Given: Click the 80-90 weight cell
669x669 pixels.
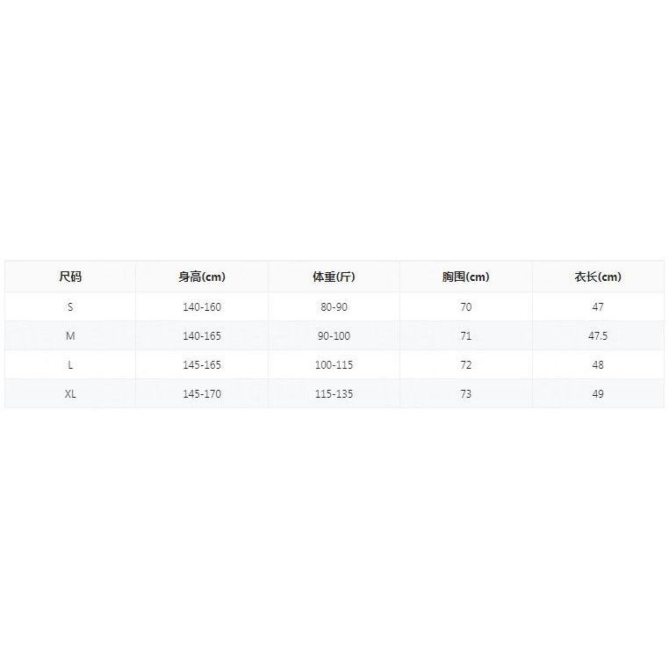Looking at the screenshot, I should tap(334, 306).
